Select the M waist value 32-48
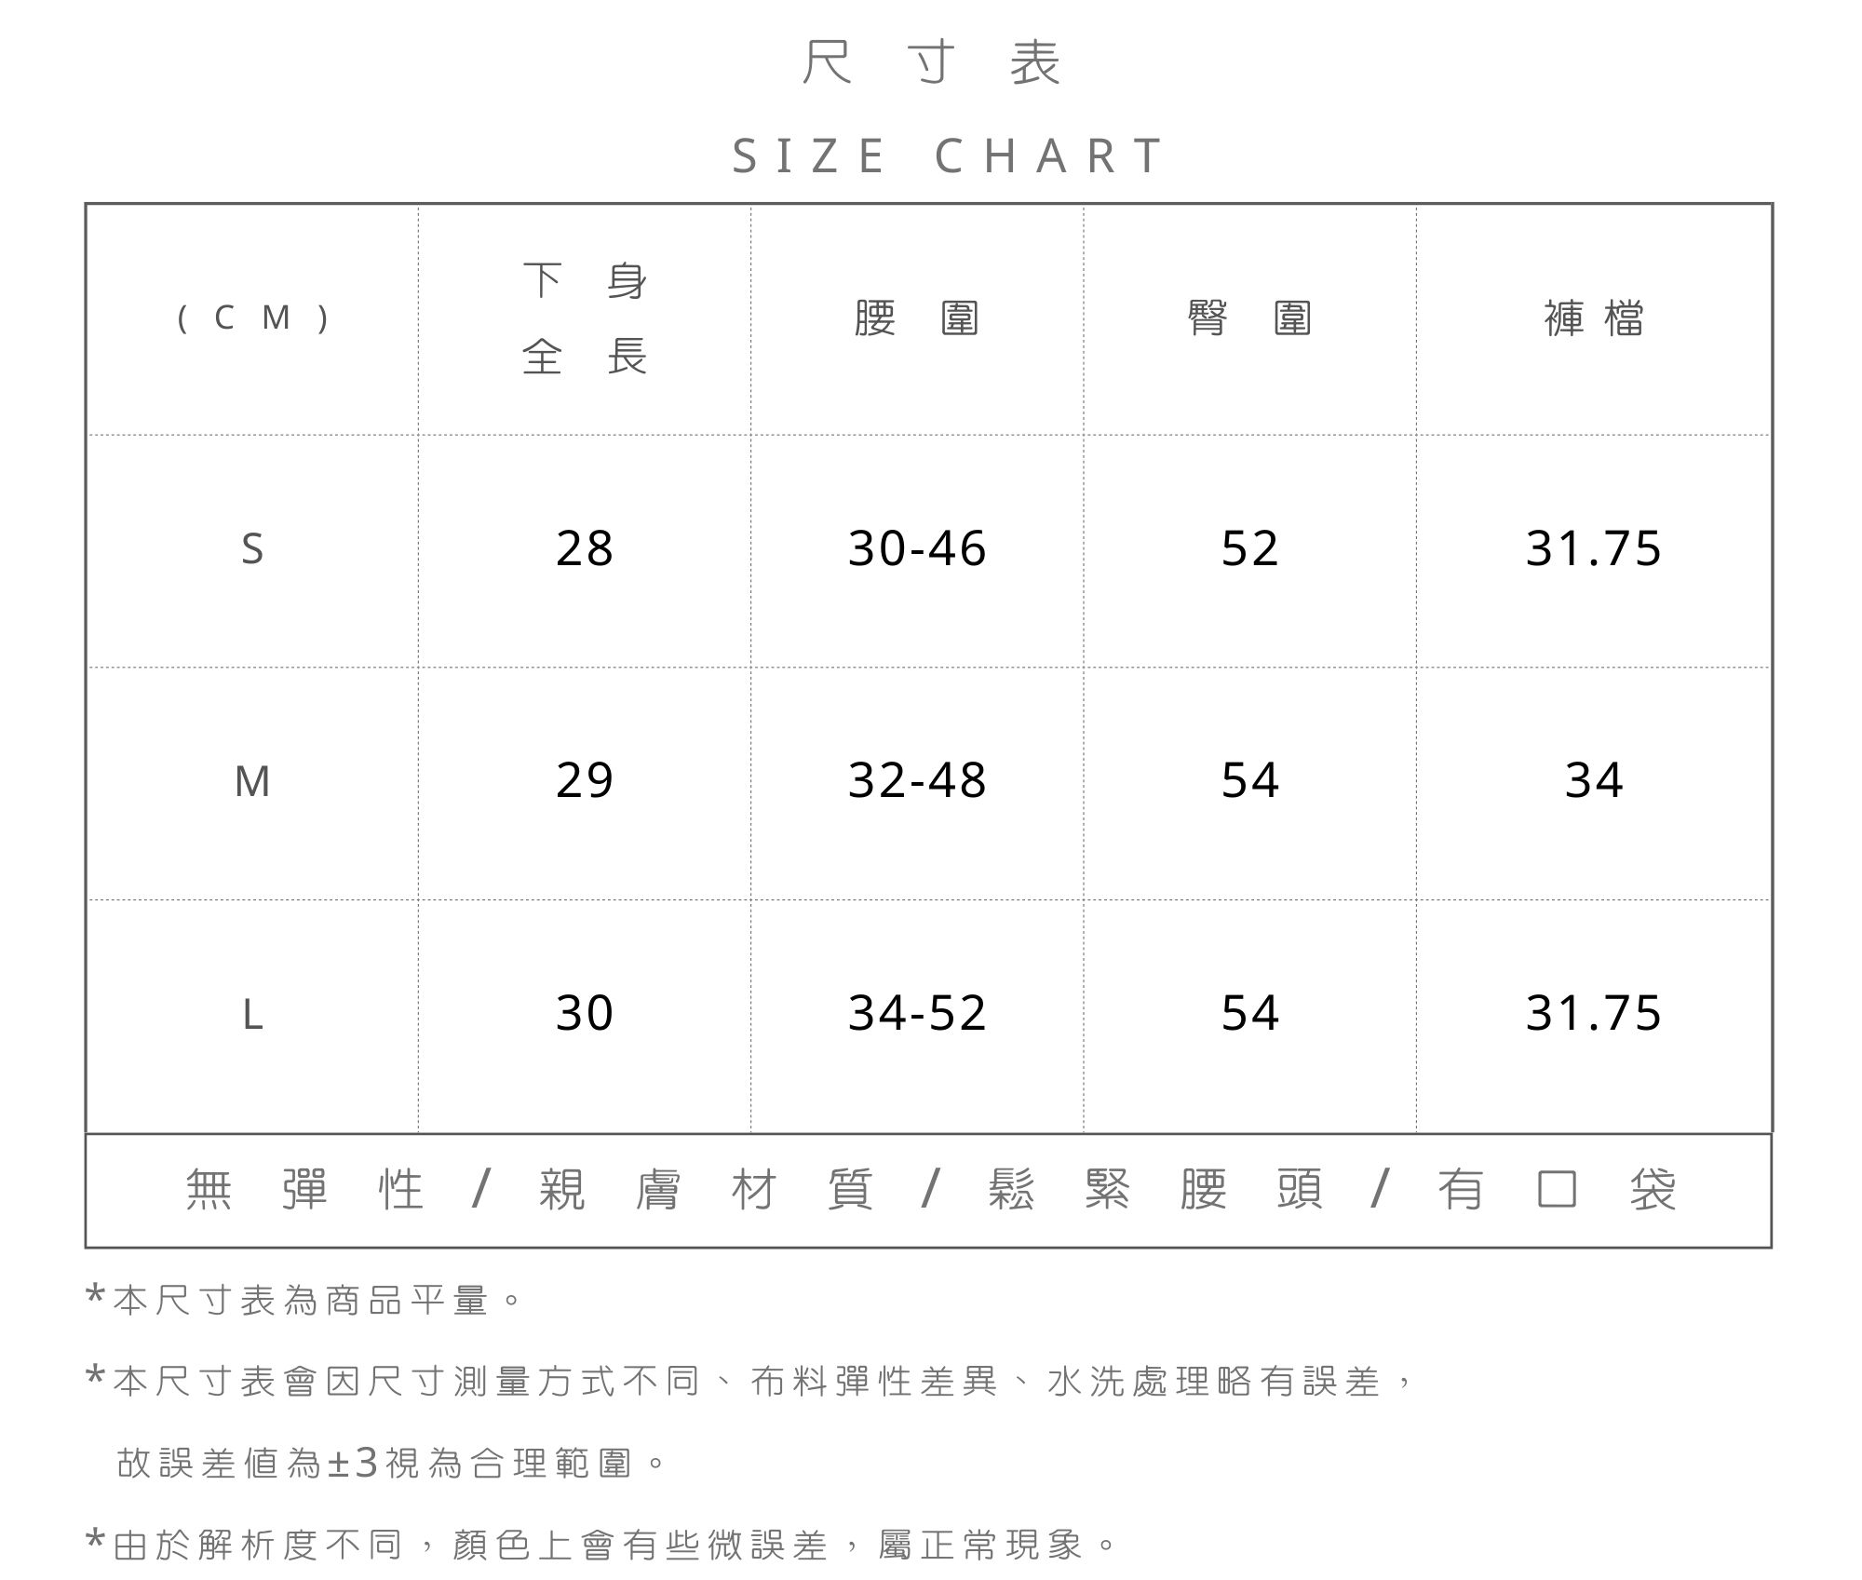The height and width of the screenshot is (1580, 1862). click(x=917, y=780)
